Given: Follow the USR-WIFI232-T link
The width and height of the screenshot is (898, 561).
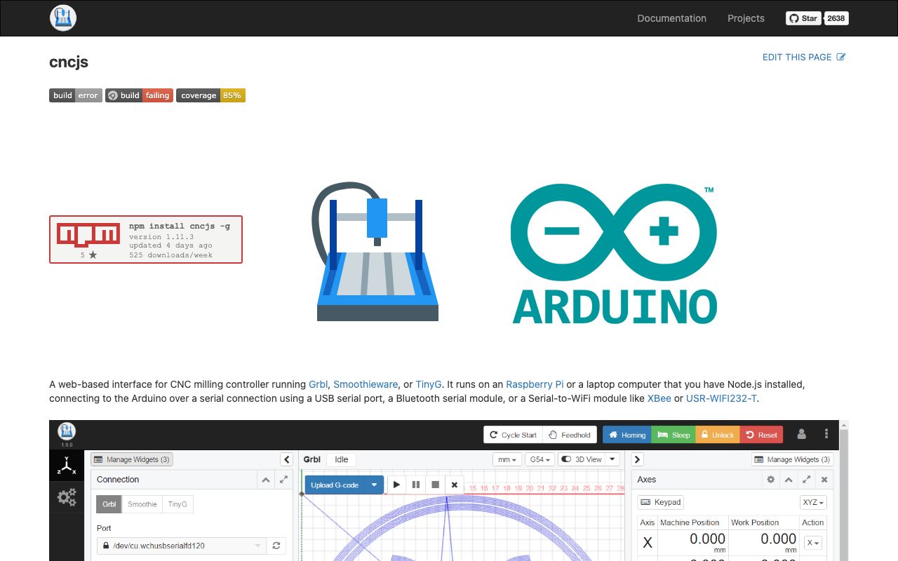Looking at the screenshot, I should [x=722, y=398].
